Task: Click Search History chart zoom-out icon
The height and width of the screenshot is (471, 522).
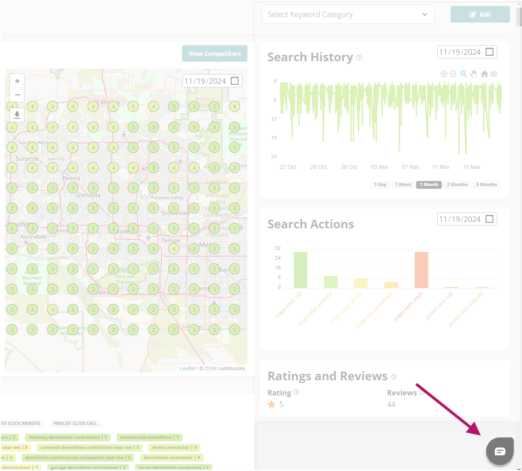Action: (453, 74)
